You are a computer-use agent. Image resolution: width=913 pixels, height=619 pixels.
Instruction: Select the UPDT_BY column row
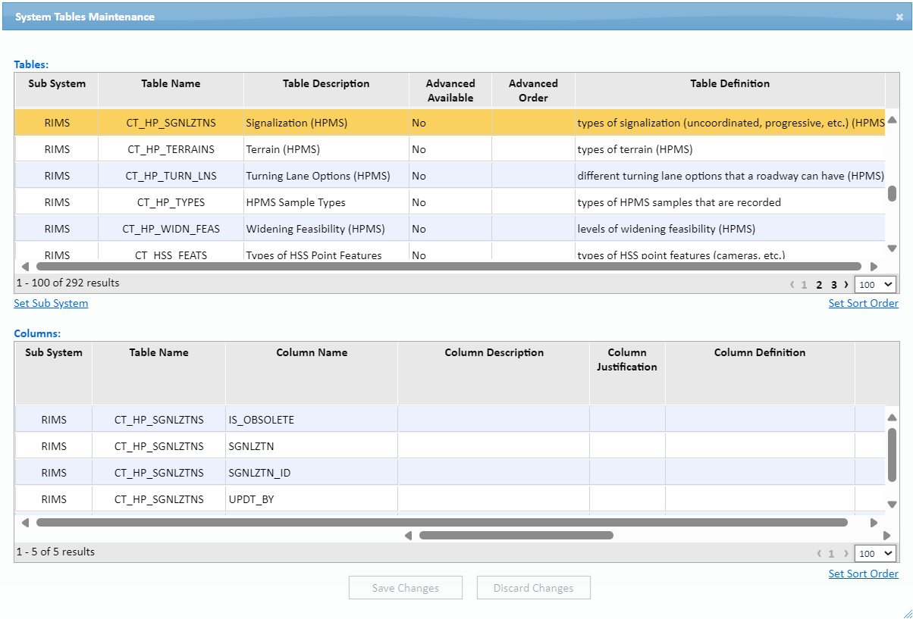(x=450, y=499)
